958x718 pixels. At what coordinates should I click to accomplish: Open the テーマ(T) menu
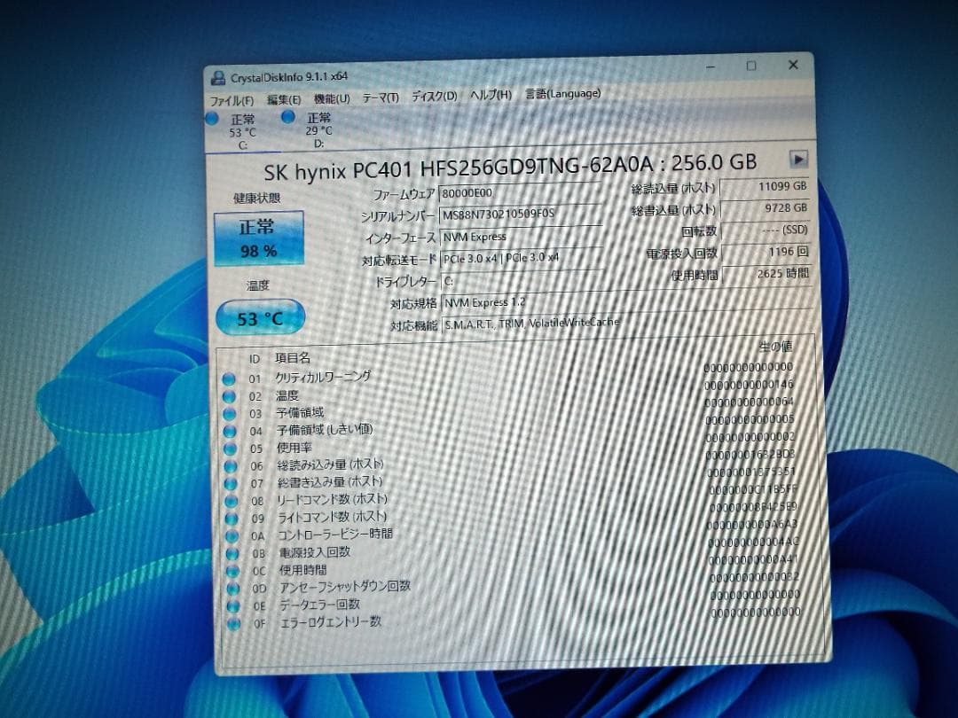381,97
